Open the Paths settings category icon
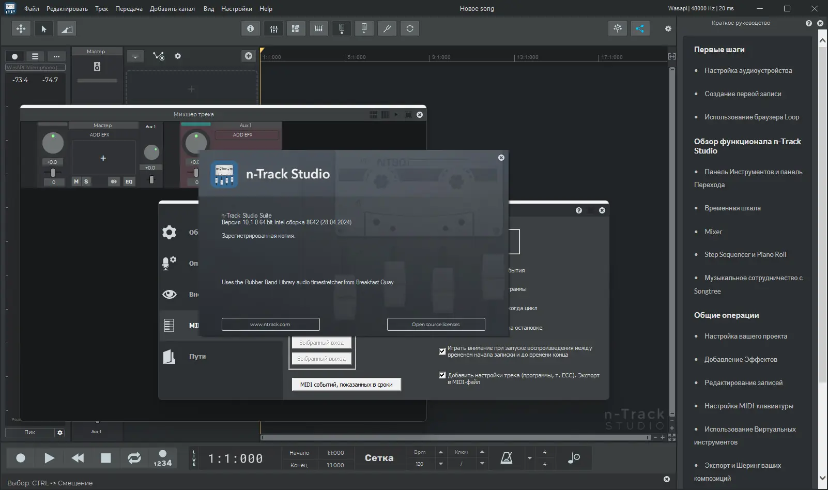 point(169,357)
